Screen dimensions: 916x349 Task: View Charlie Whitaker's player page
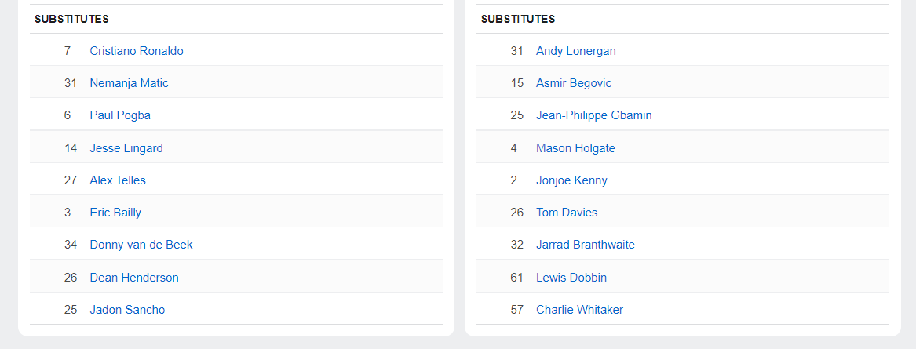(x=579, y=310)
